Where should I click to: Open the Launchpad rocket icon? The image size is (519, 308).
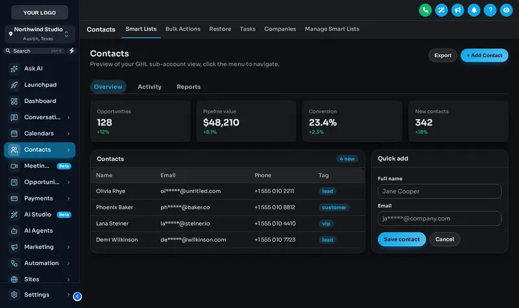pyautogui.click(x=14, y=85)
